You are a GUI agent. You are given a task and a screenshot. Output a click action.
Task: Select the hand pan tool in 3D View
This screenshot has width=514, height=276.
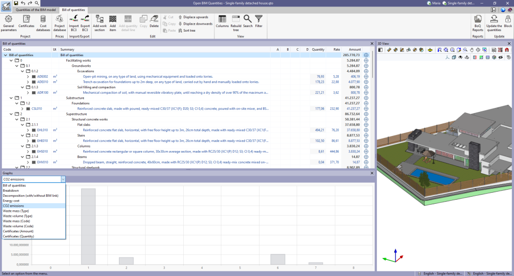[472, 50]
